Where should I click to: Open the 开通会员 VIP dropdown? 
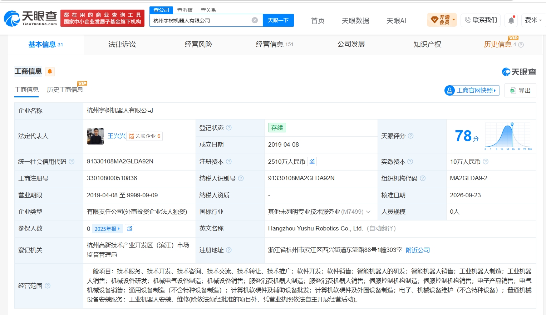pos(442,20)
